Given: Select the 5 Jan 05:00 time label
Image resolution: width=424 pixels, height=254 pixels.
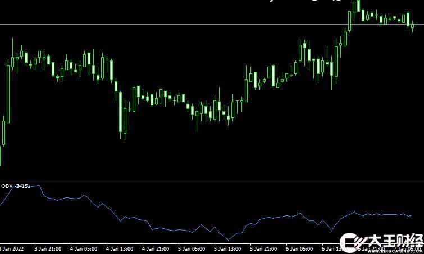Looking at the screenshot, I should 192,249.
